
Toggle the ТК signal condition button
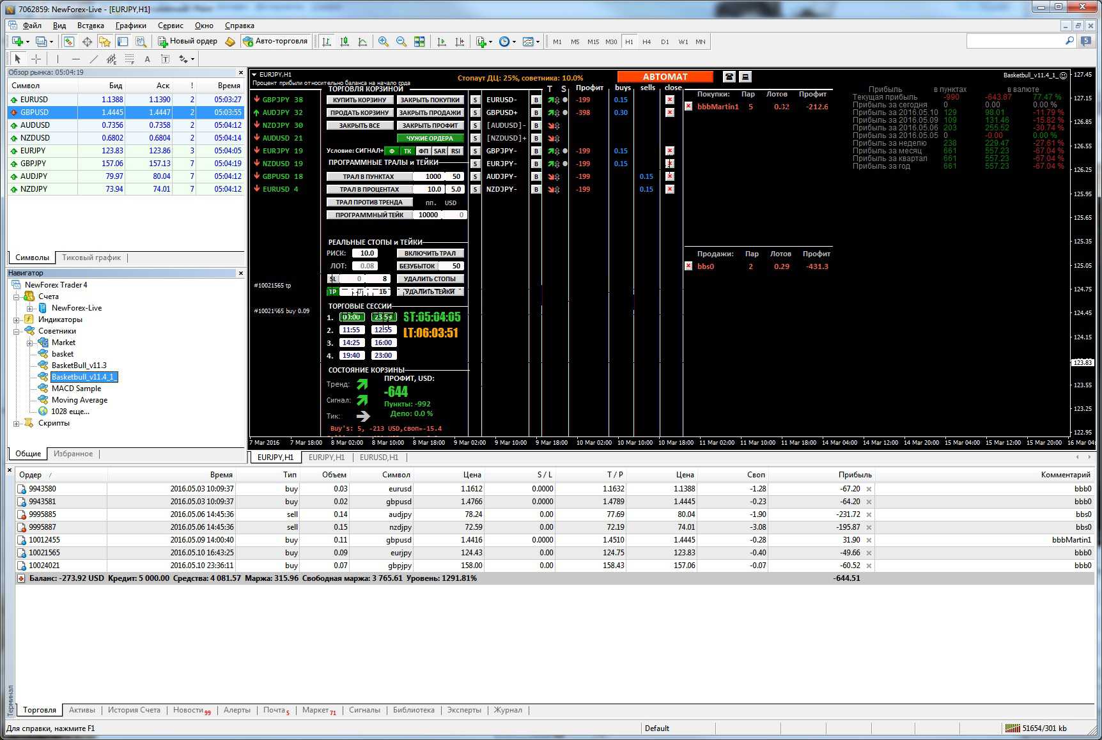pos(407,151)
